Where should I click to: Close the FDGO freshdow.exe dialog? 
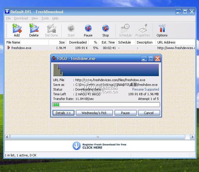pos(157,59)
